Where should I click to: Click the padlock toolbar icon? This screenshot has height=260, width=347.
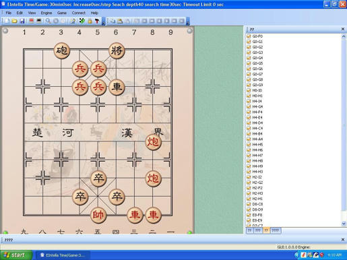(x=90, y=21)
